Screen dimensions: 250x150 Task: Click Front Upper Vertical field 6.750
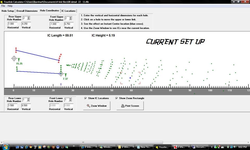point(69,24)
